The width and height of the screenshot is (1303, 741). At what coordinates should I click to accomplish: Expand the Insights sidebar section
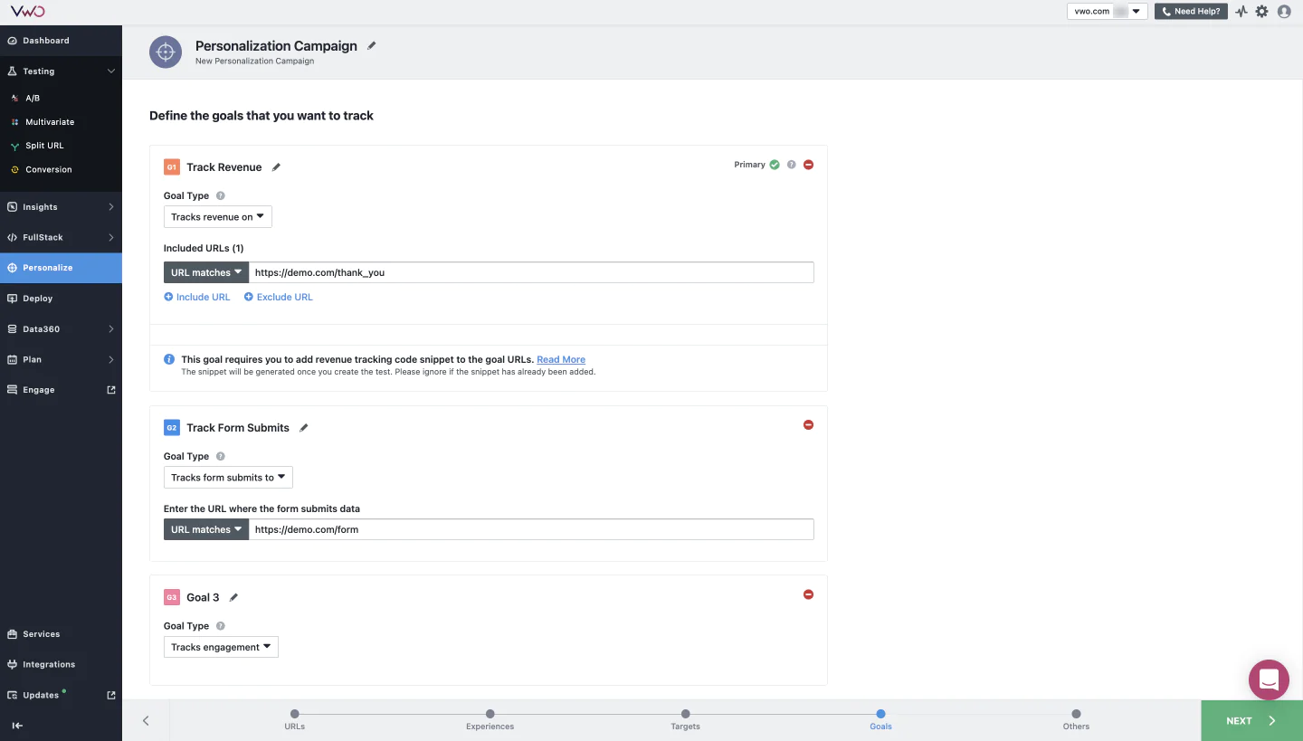61,207
